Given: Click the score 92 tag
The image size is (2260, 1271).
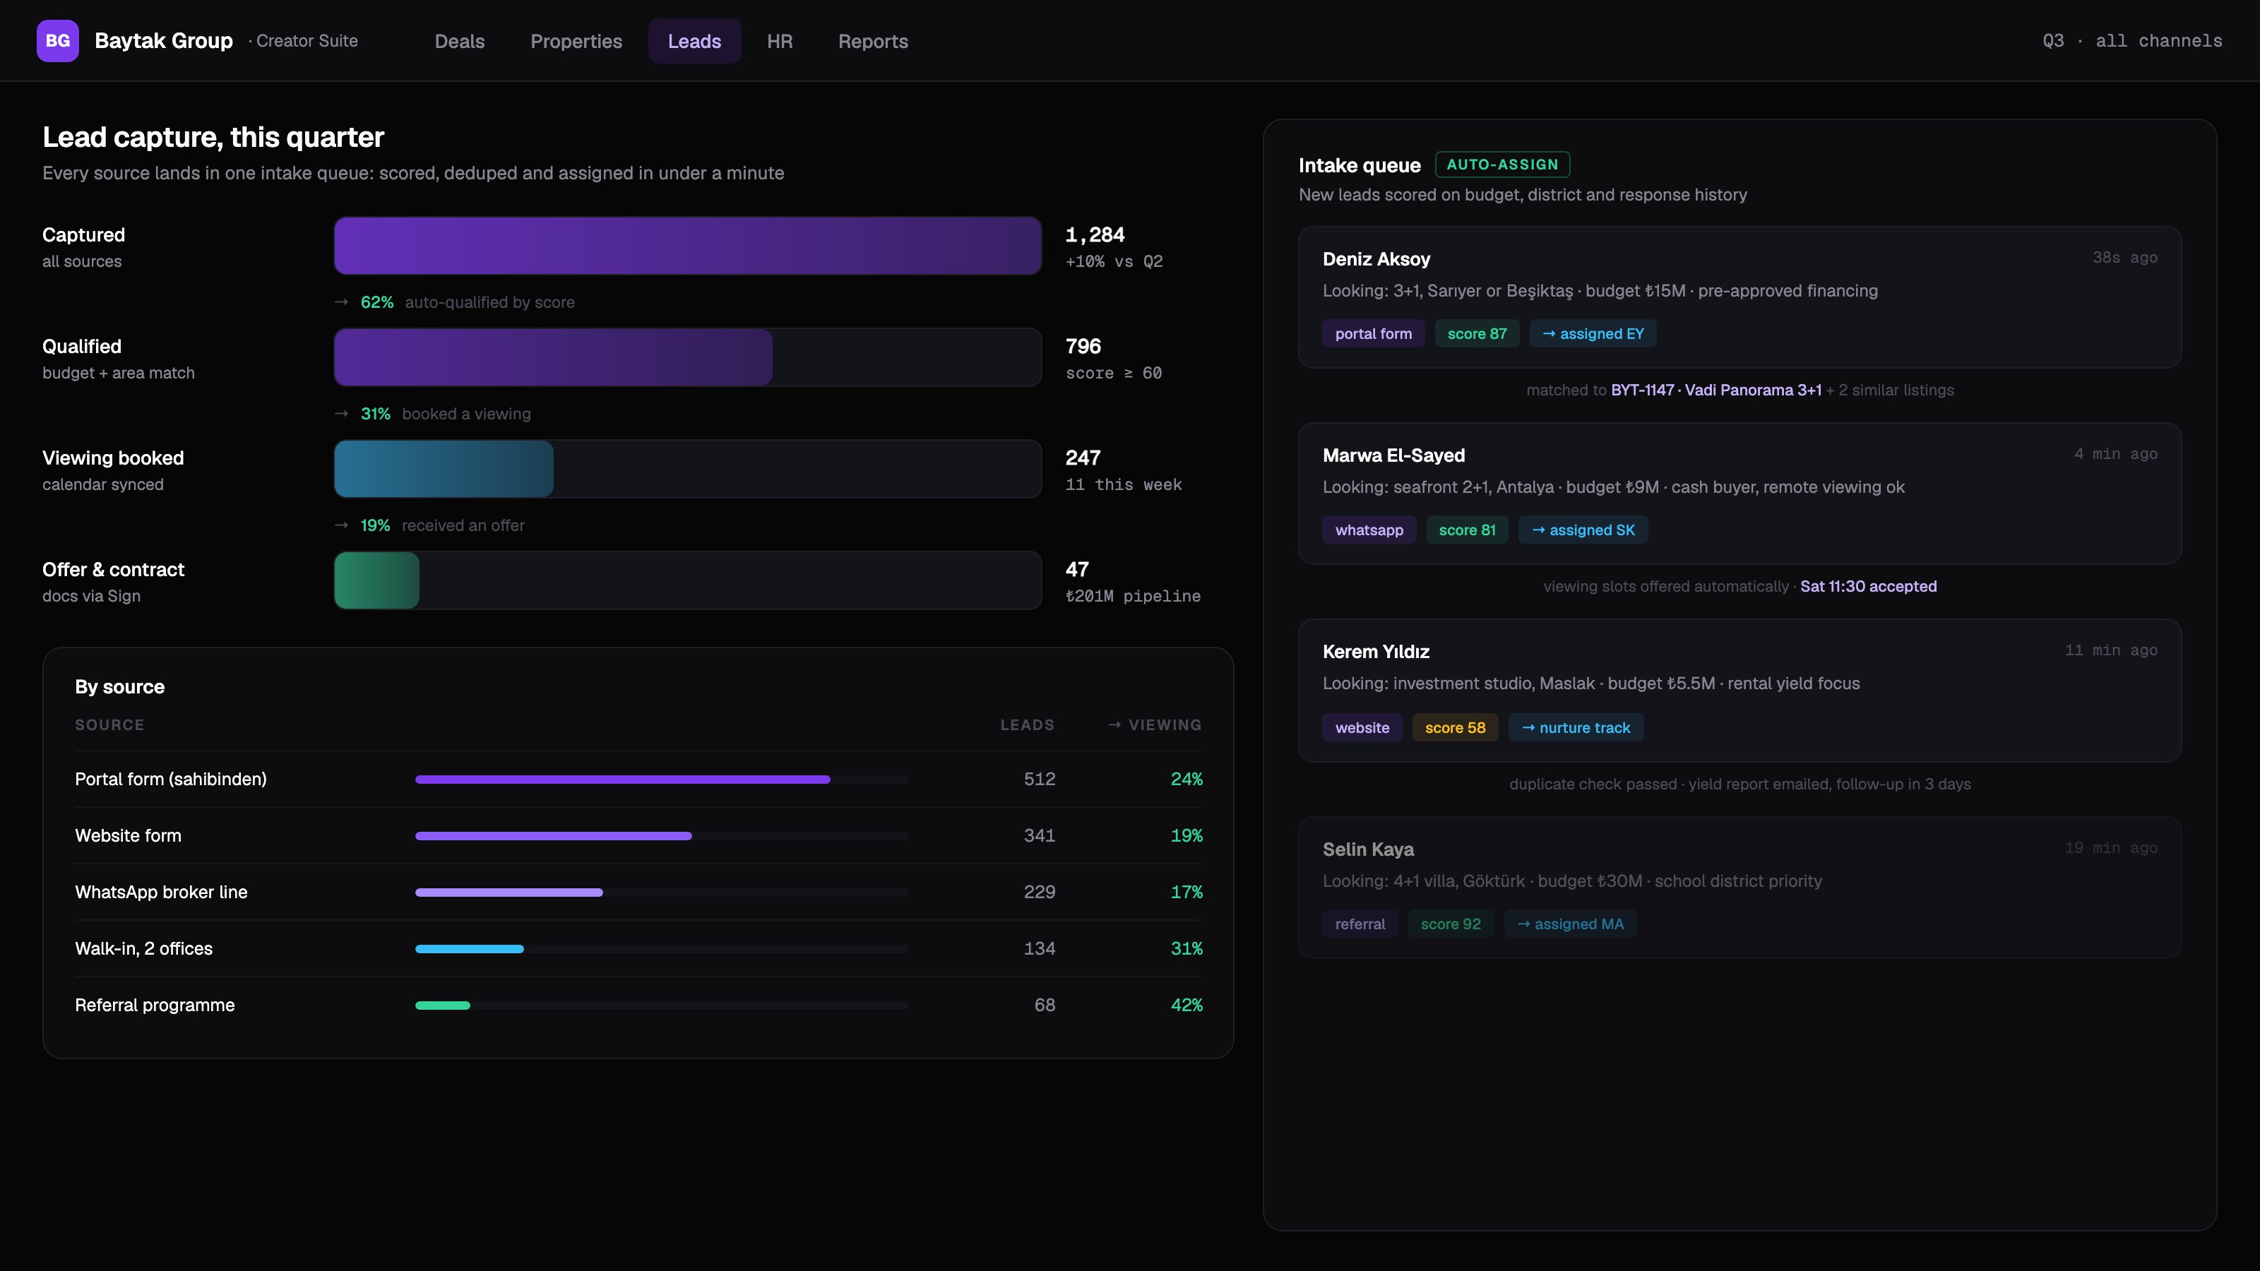Looking at the screenshot, I should click(1451, 924).
